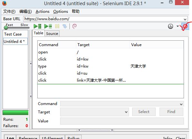
Task: Close the Selenium IDE window
Action: point(182,2)
